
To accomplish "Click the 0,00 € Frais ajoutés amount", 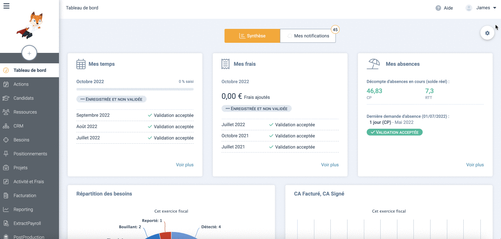I will click(246, 96).
